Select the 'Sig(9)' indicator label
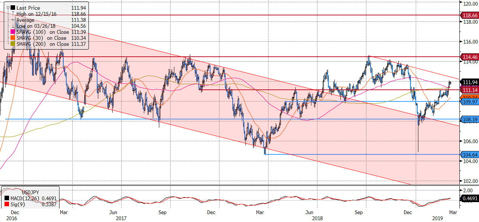 [17, 204]
